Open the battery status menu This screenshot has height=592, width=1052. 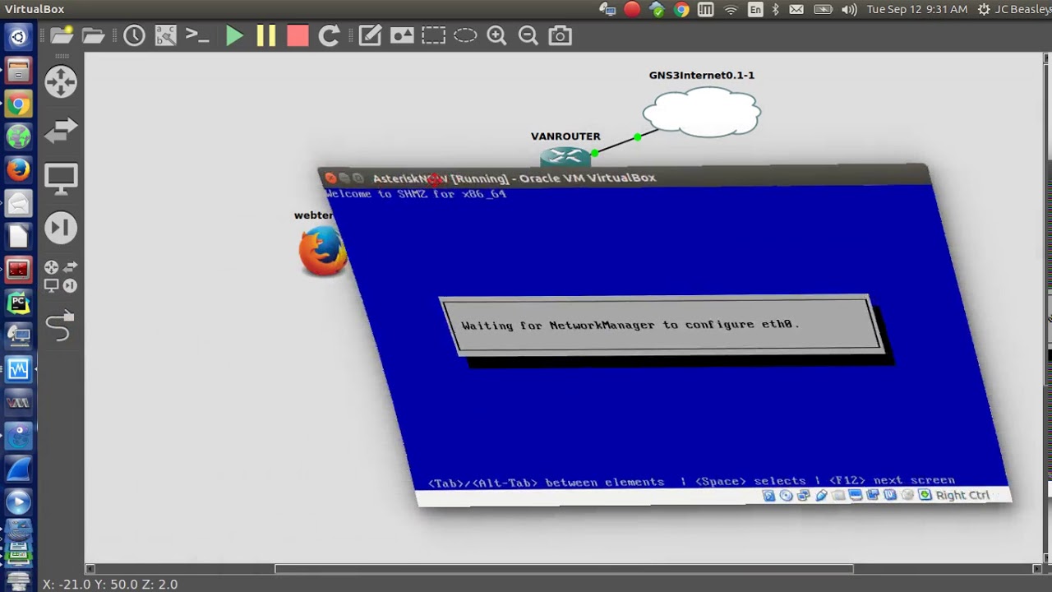824,10
